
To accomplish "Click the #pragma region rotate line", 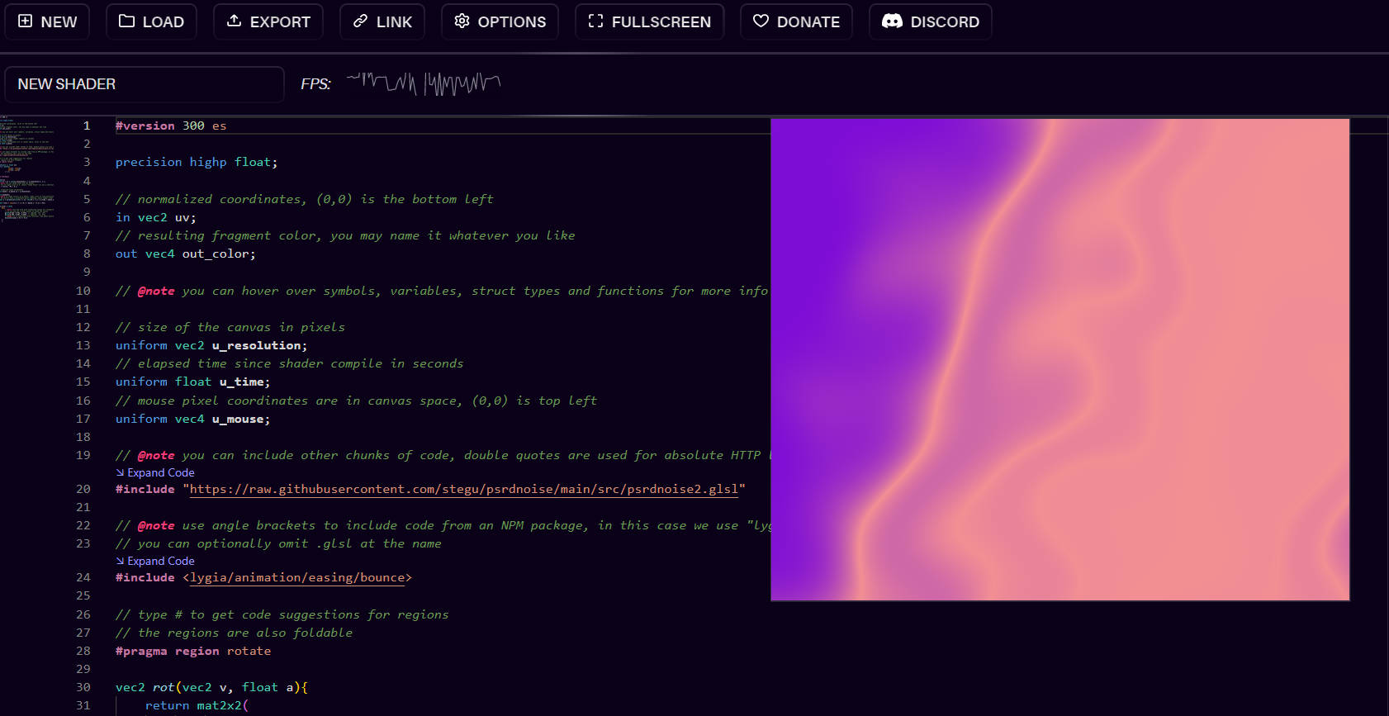I will 193,651.
